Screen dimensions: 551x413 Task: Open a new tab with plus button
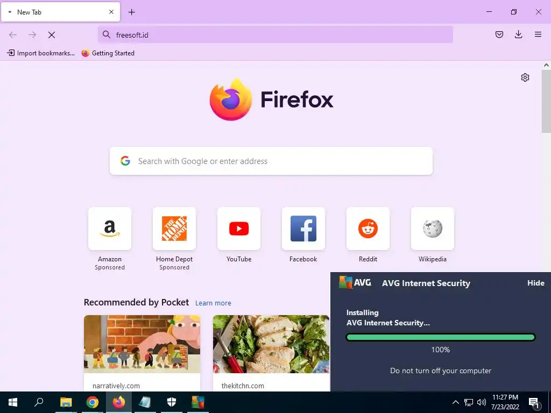coord(131,12)
